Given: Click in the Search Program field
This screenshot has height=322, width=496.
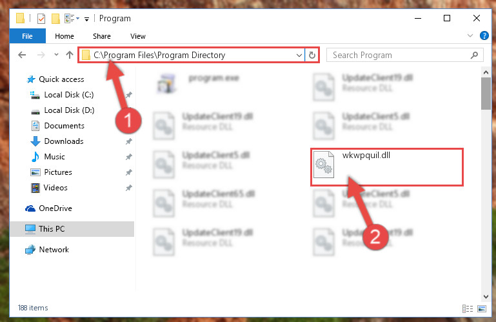Looking at the screenshot, I should click(x=399, y=55).
